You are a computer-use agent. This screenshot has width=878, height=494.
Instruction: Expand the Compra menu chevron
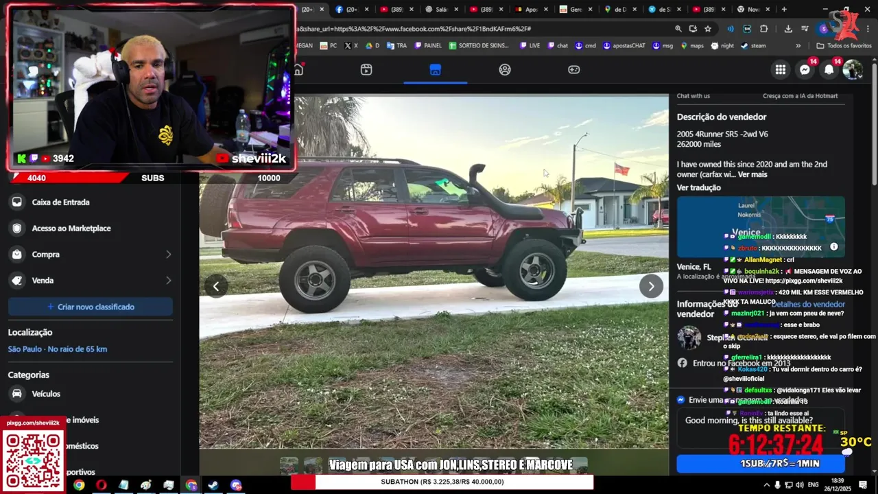click(x=168, y=255)
